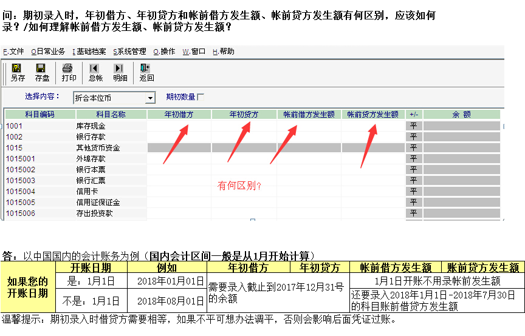Select account code 1015003
The height and width of the screenshot is (336, 525).
21,181
